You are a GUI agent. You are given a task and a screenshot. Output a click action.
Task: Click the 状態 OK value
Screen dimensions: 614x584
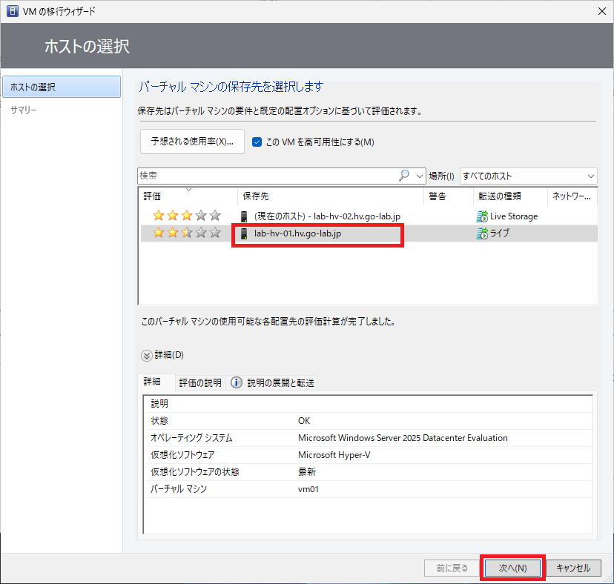[x=304, y=421]
